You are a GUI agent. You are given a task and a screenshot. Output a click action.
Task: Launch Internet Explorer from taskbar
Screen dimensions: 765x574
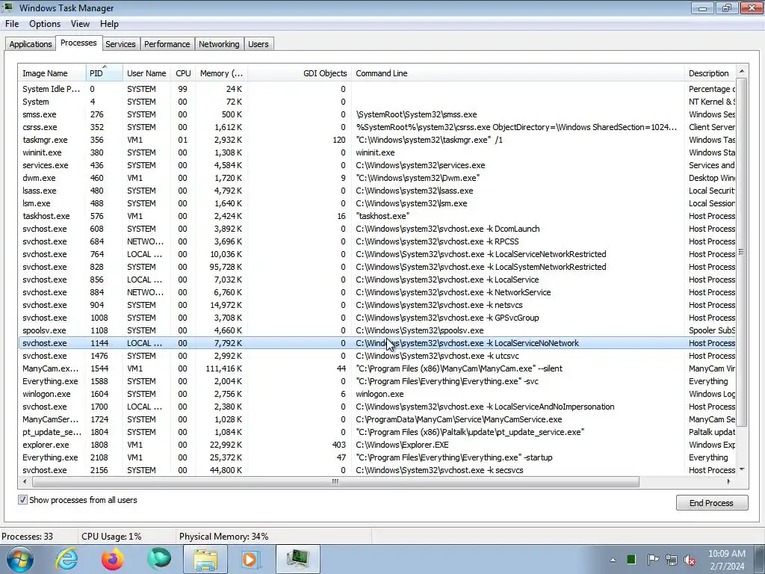(x=66, y=559)
